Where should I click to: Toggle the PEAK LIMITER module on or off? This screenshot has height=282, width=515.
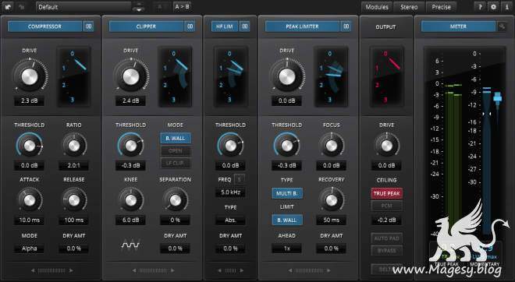(x=302, y=26)
